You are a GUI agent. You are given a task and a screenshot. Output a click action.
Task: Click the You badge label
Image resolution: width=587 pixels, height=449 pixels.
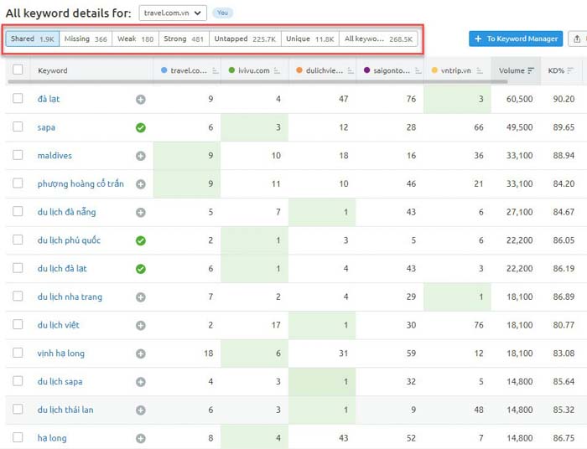222,13
